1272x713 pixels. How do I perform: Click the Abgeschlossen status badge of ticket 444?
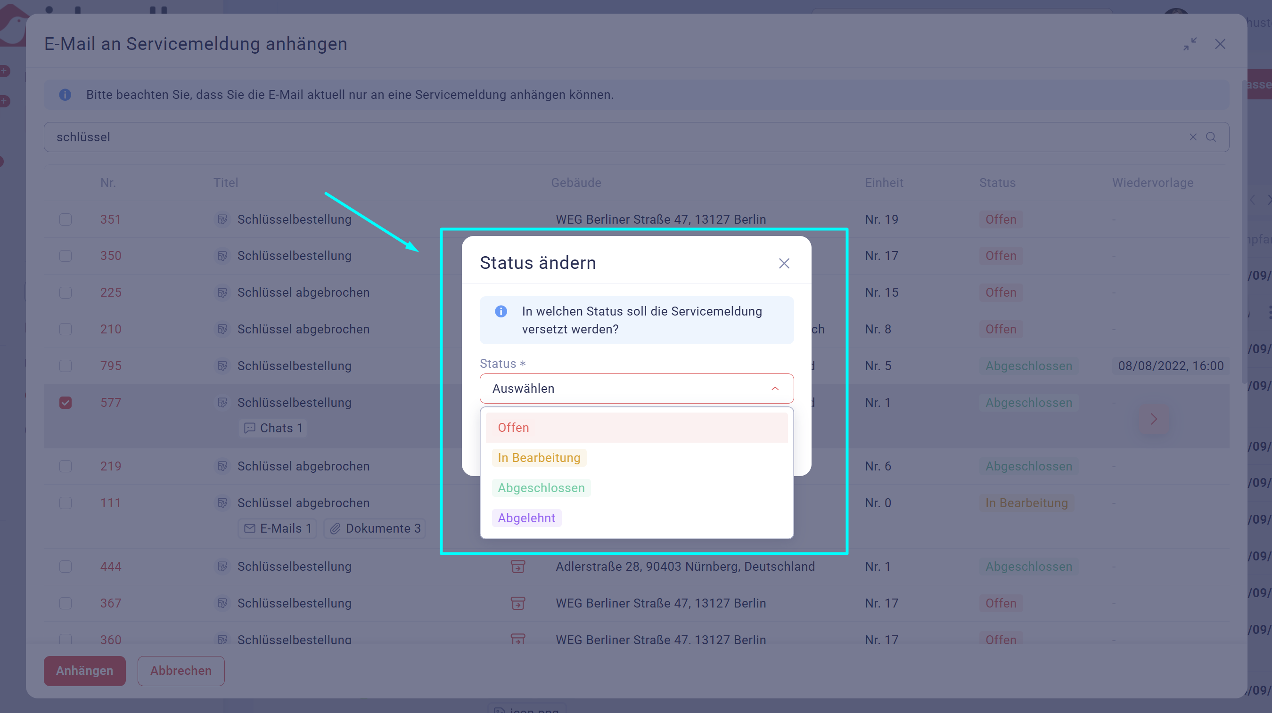1028,567
